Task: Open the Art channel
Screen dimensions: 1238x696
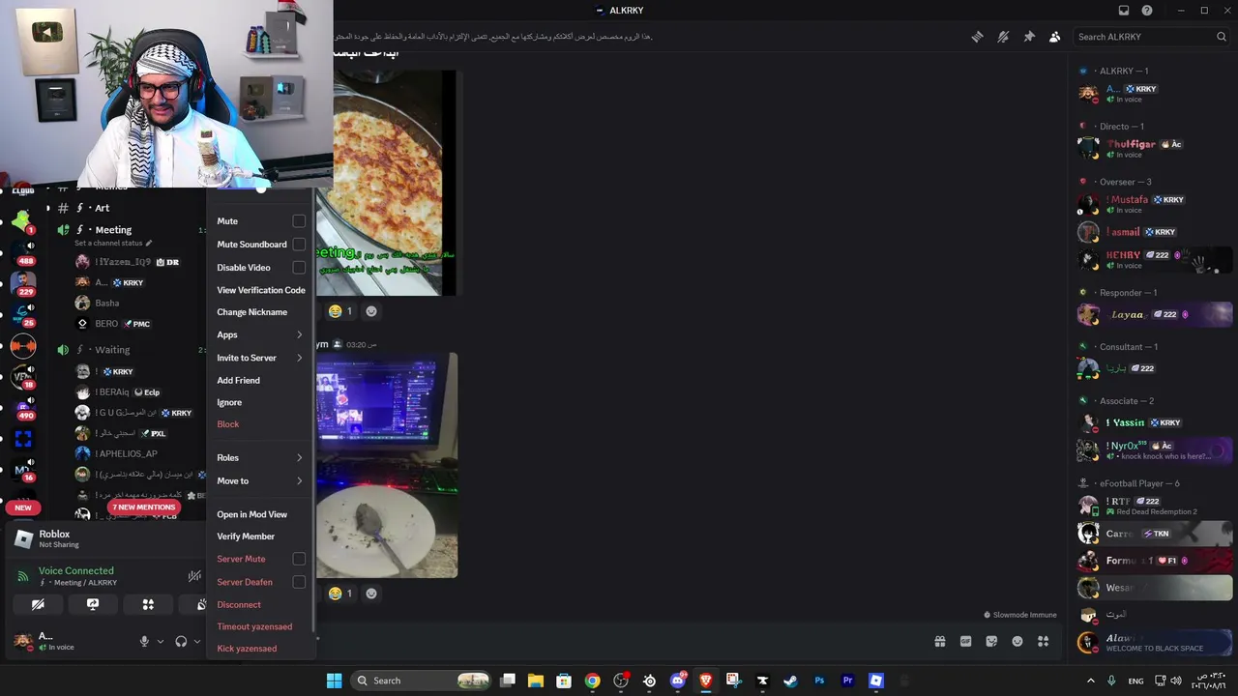Action: (102, 208)
